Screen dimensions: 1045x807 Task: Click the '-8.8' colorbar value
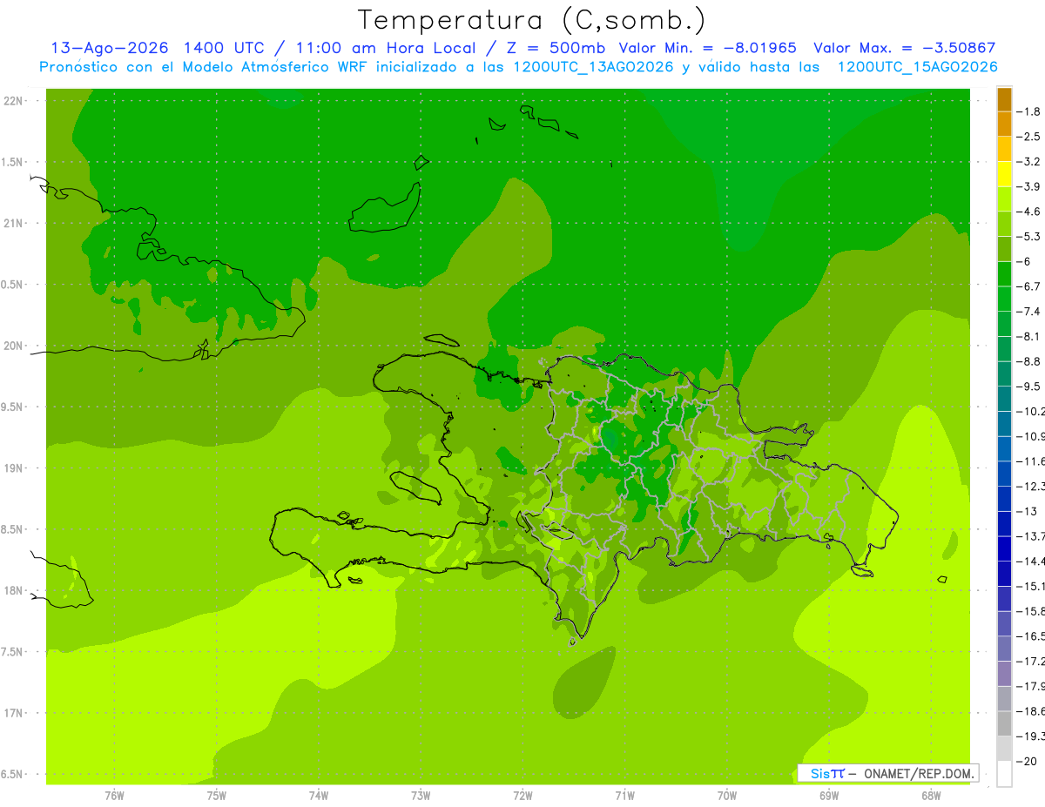tap(1028, 361)
